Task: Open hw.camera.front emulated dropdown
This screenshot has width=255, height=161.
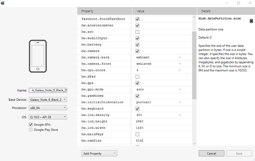Action: click(x=179, y=64)
